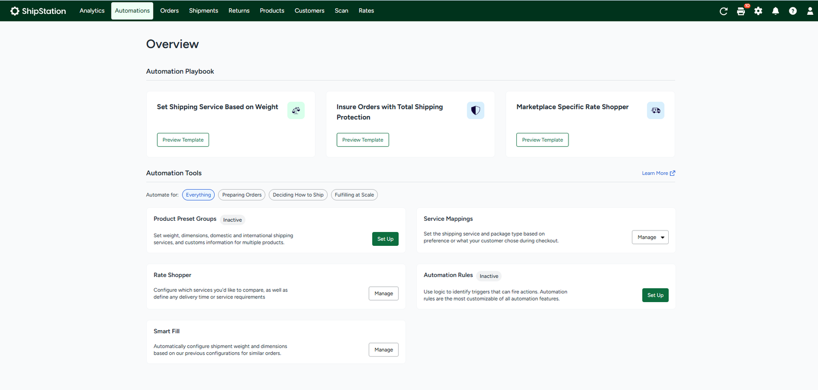Manage the Rate Shopper settings
Image resolution: width=818 pixels, height=390 pixels.
pos(383,293)
